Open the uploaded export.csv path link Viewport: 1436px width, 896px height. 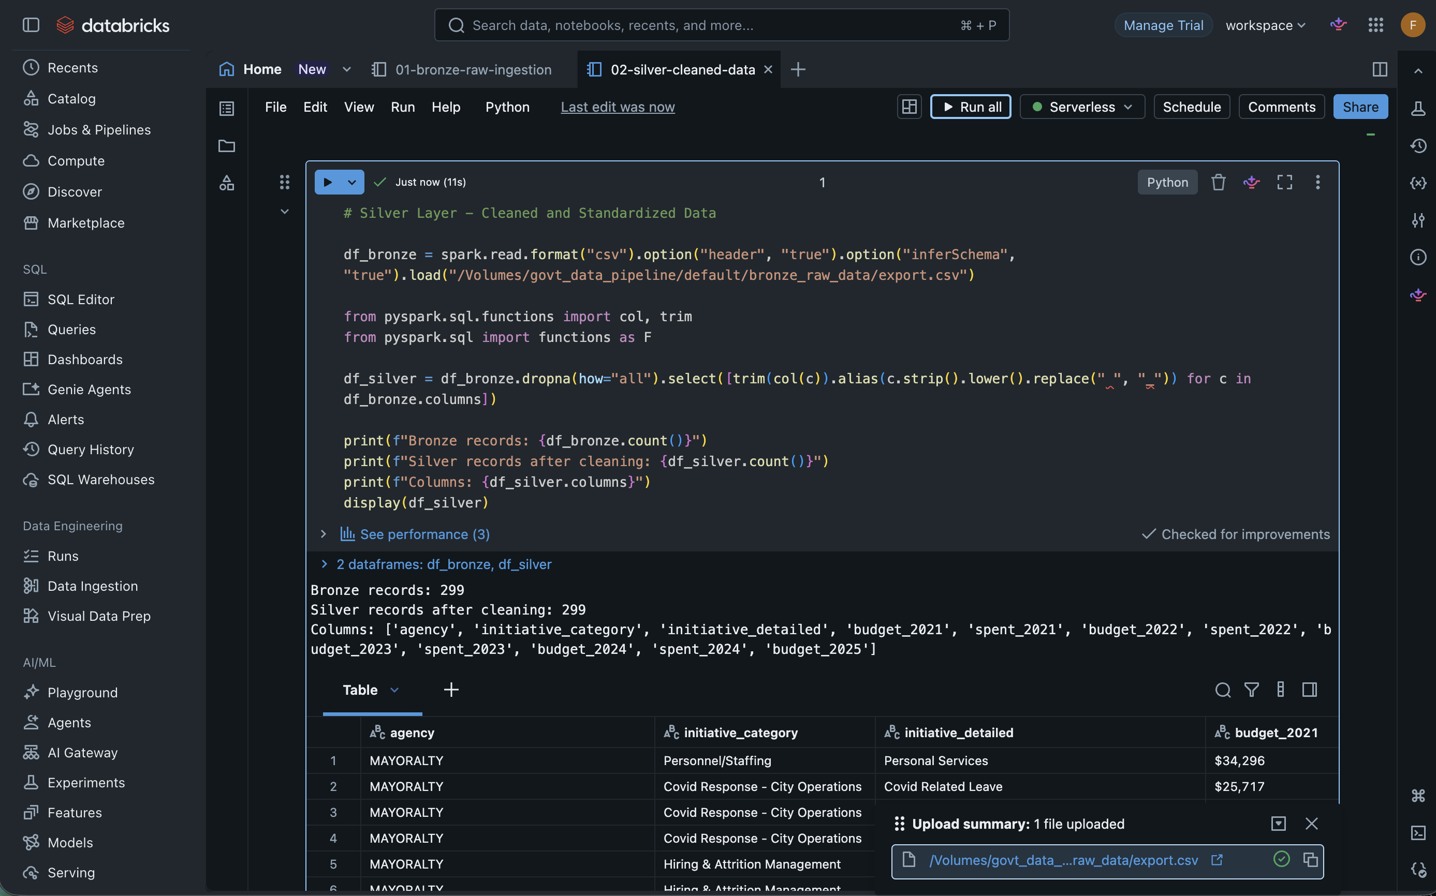pyautogui.click(x=1064, y=860)
